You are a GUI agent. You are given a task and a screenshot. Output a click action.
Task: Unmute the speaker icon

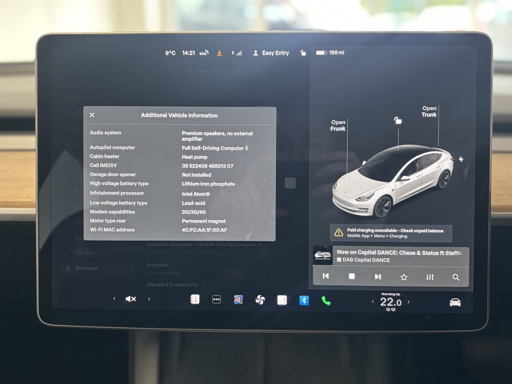click(x=131, y=299)
